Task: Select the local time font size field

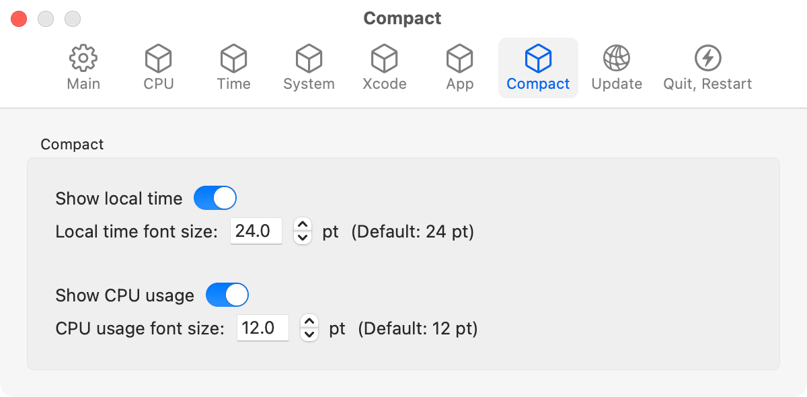Action: (x=256, y=231)
